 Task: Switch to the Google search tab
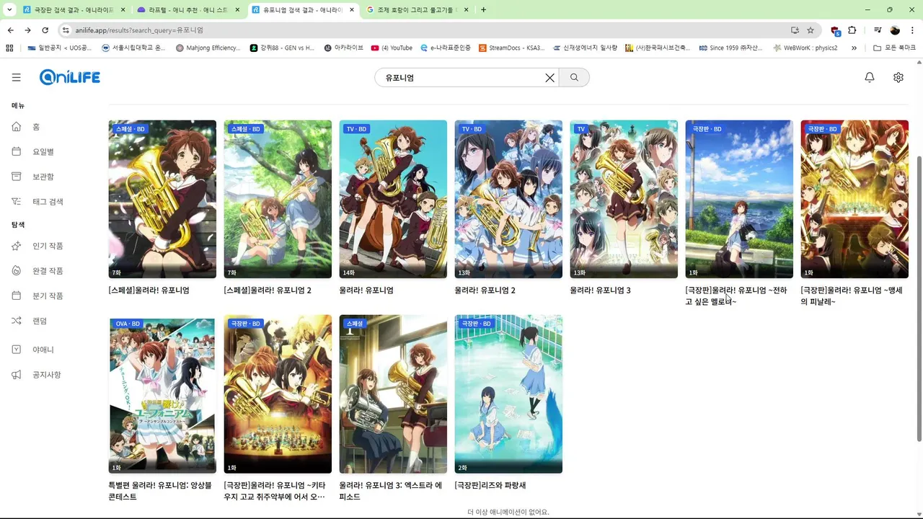418,10
